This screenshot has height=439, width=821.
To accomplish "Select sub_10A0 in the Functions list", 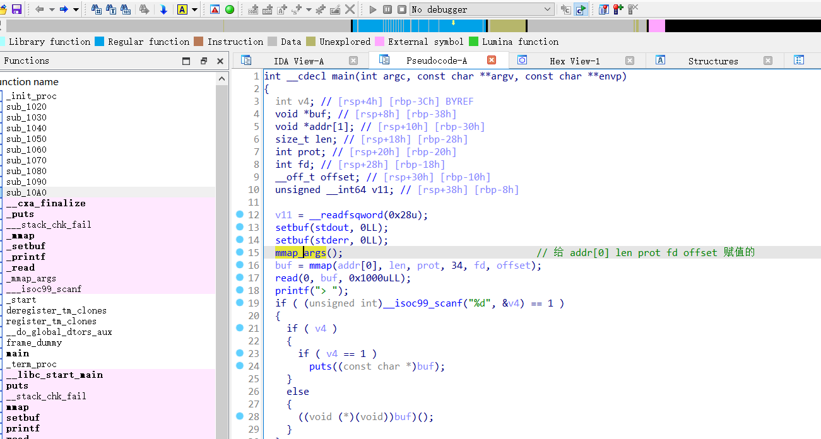I will tap(27, 192).
